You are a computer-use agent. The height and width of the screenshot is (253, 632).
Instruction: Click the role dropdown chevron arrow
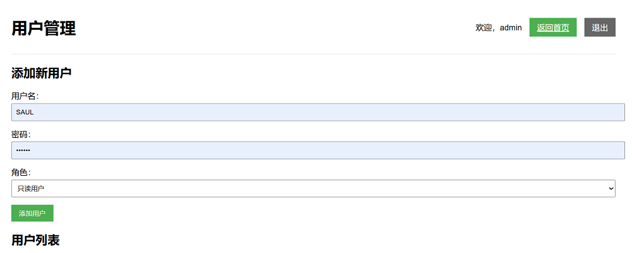(x=611, y=188)
